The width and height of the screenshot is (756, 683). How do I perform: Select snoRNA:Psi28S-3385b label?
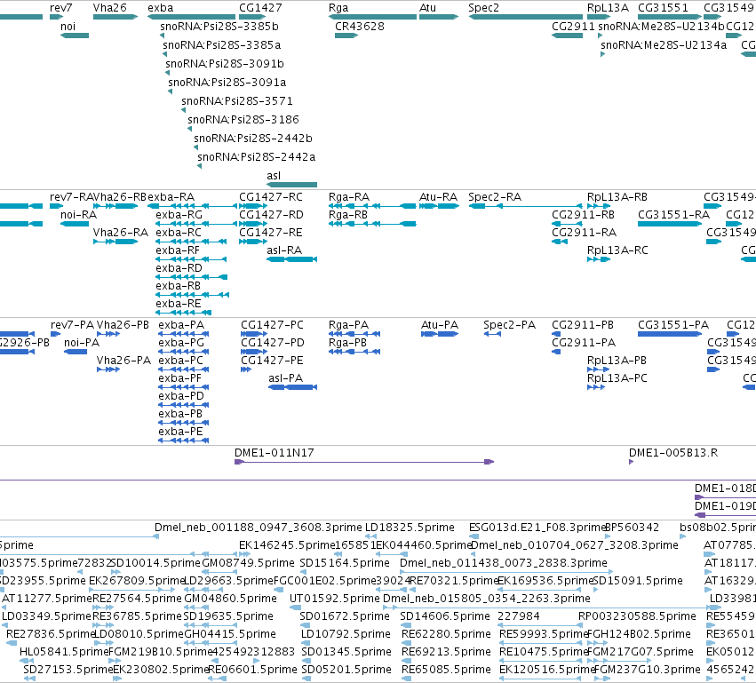pos(219,27)
